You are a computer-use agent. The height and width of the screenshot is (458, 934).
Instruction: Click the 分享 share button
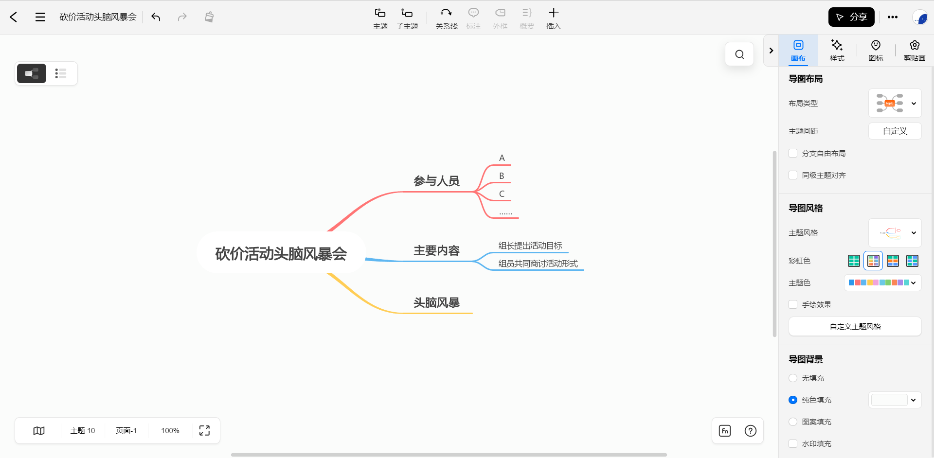[851, 17]
